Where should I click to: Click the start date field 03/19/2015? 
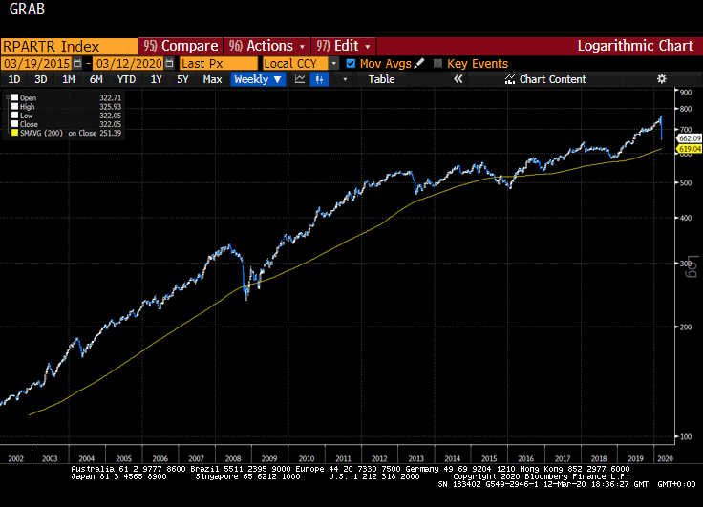tap(36, 64)
